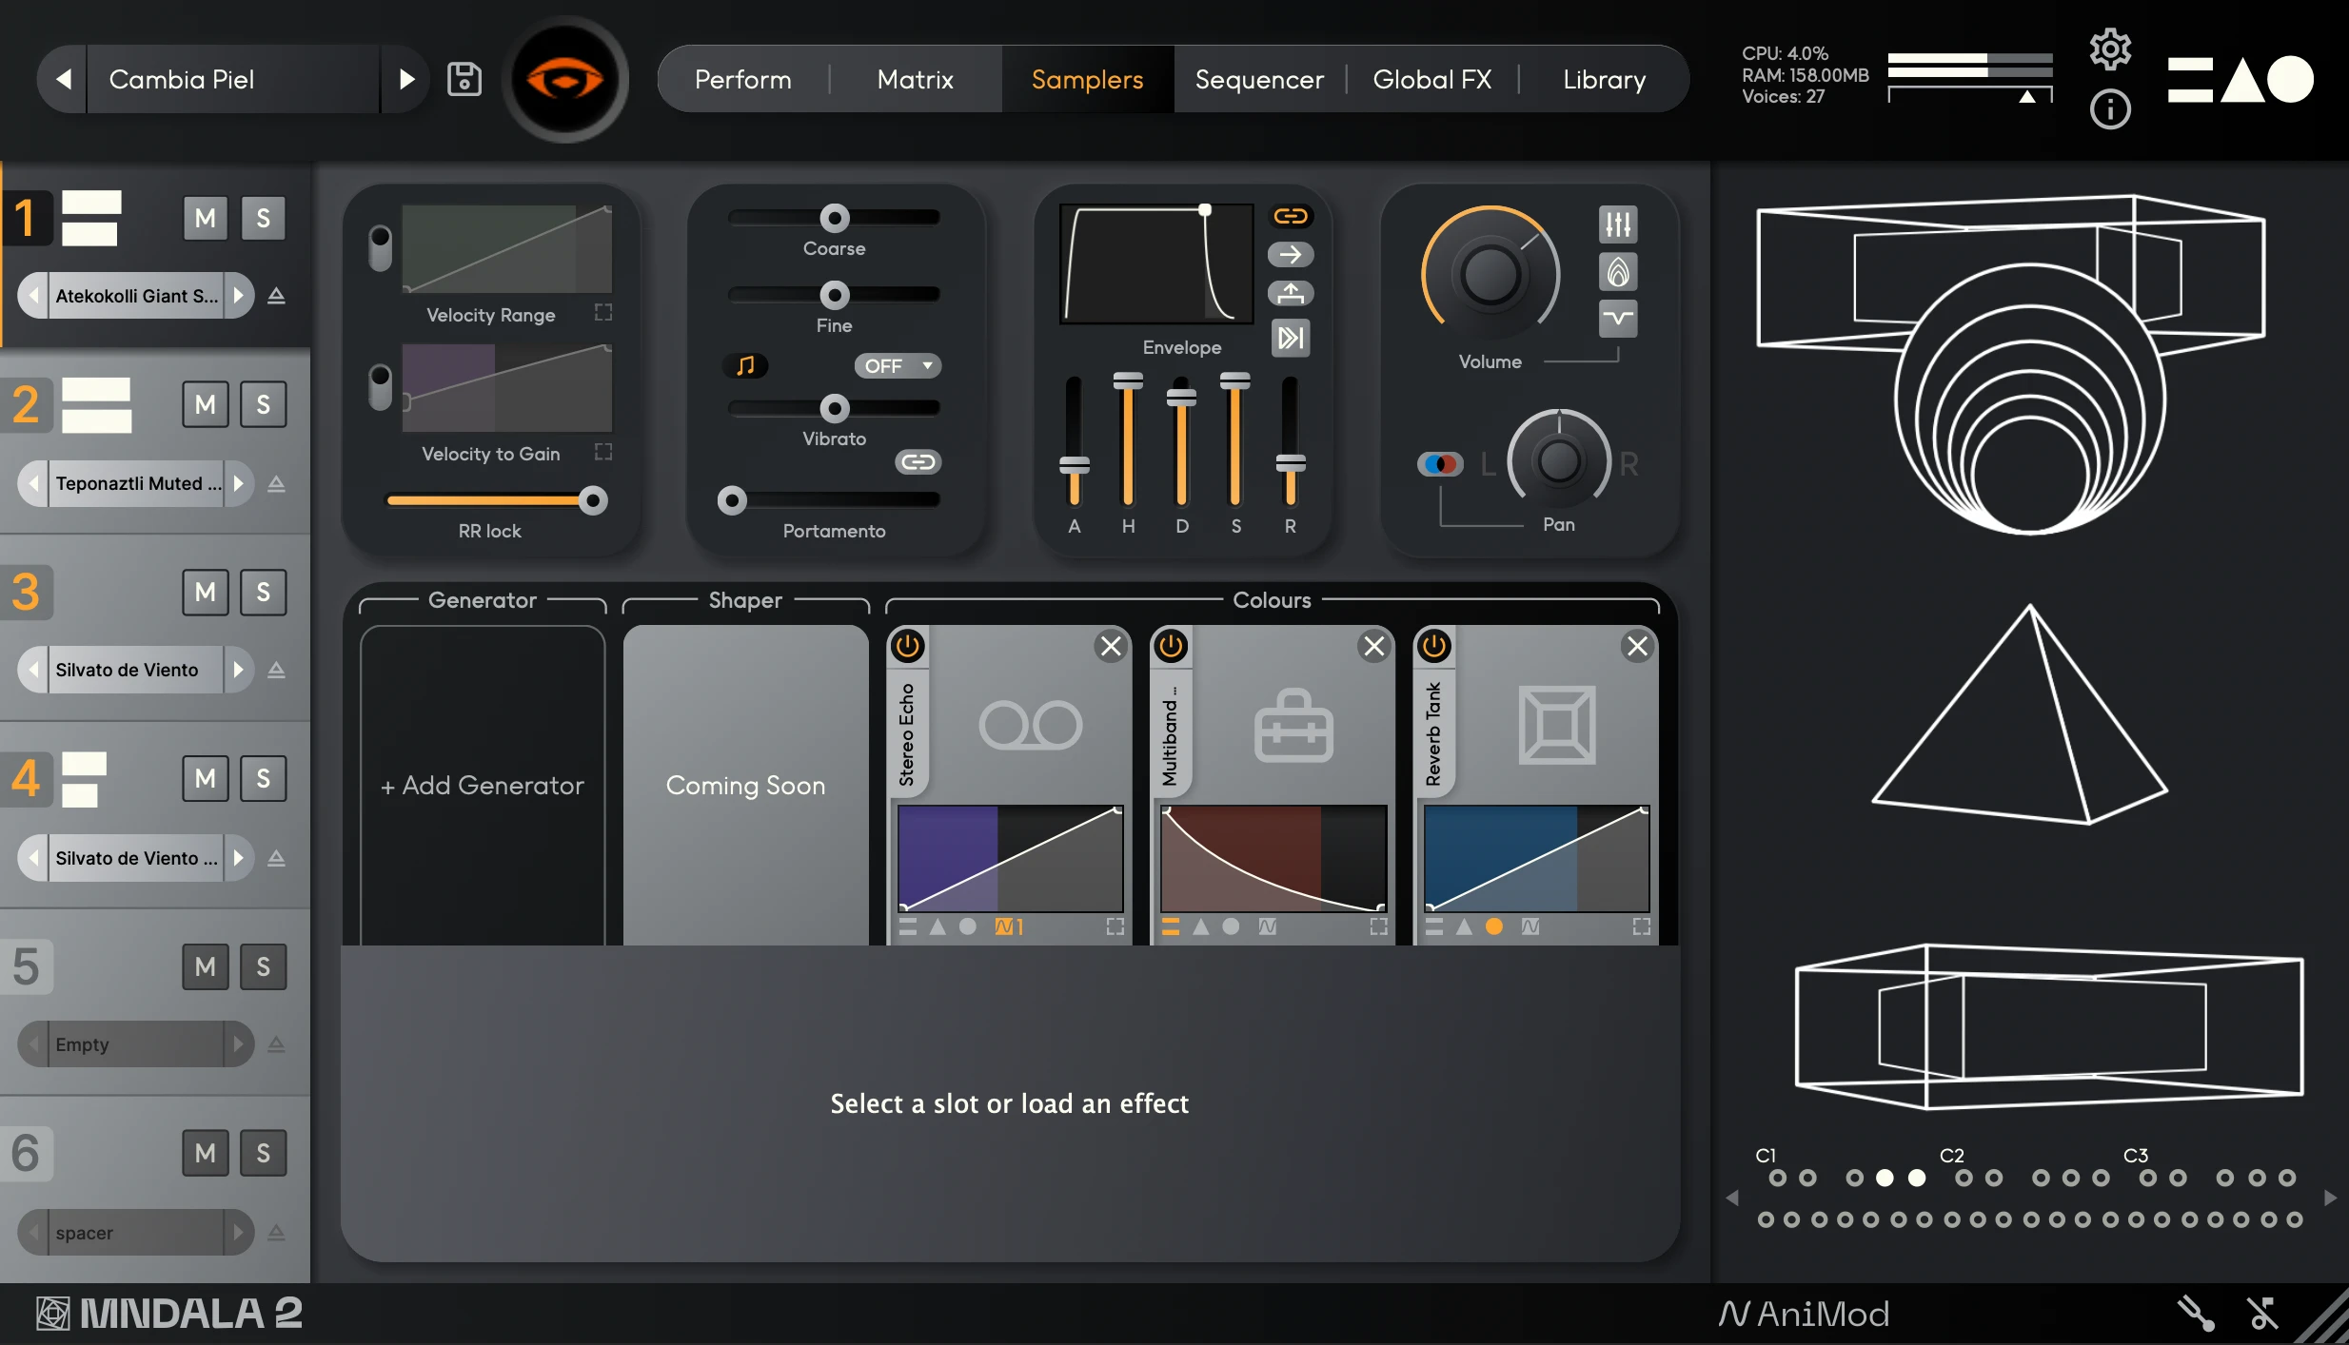2349x1345 pixels.
Task: Open the Global FX tab
Action: point(1431,79)
